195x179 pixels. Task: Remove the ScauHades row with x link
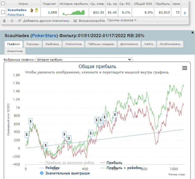(185, 12)
